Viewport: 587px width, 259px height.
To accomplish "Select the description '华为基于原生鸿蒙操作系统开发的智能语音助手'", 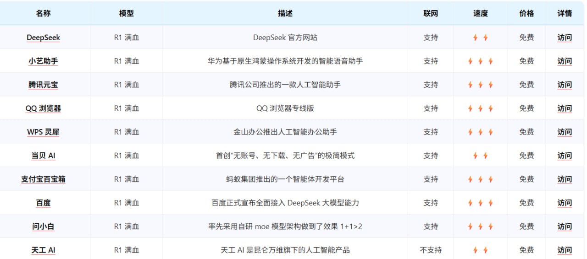I will click(285, 61).
